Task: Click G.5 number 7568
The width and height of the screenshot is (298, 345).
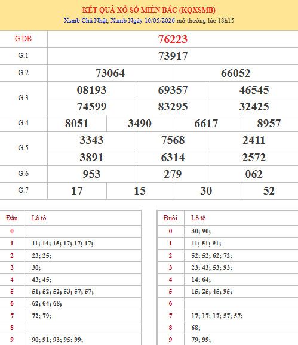Action: [173, 140]
